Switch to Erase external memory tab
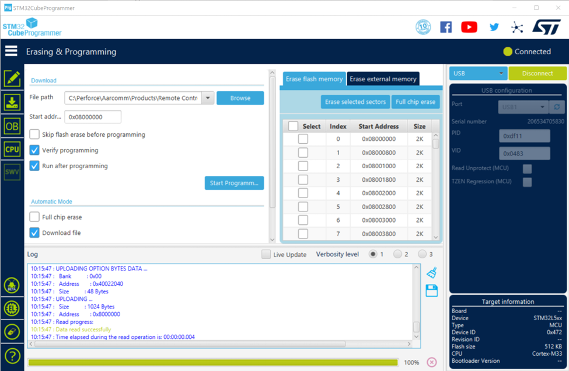 (383, 79)
